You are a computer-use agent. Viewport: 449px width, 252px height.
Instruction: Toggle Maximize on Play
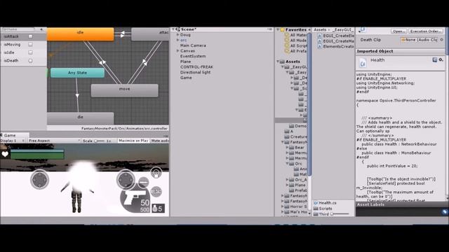pos(133,141)
